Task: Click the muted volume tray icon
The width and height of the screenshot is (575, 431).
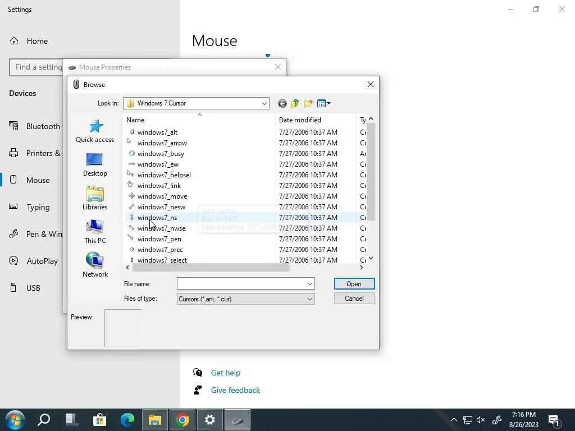Action: 481,420
